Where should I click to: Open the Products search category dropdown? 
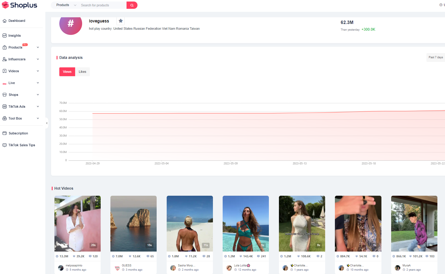pos(66,5)
